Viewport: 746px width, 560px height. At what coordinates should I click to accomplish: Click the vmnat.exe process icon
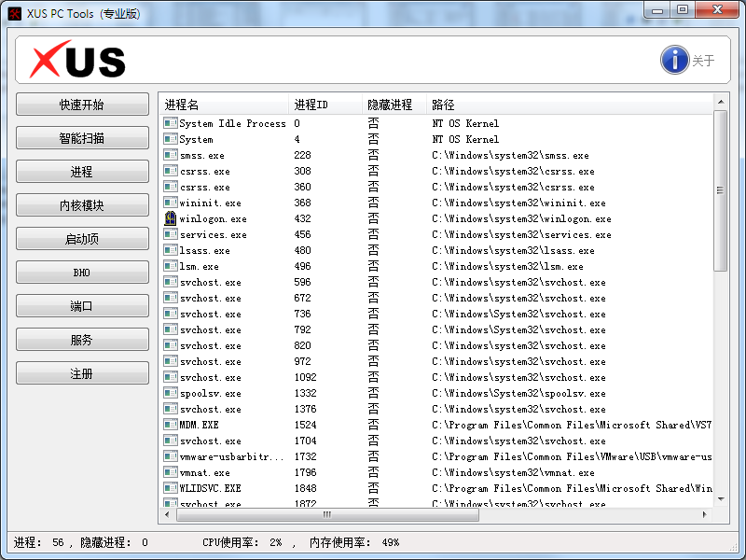click(170, 472)
